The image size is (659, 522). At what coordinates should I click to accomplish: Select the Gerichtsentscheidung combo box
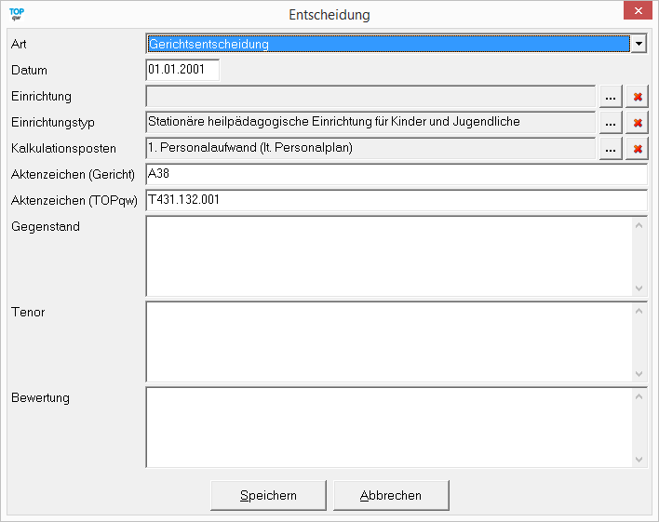point(388,44)
